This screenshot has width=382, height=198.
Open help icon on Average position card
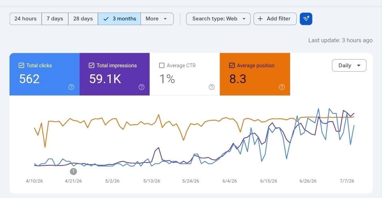point(282,87)
